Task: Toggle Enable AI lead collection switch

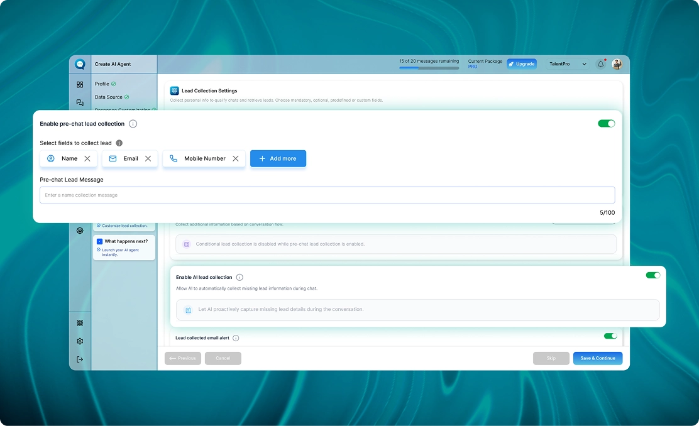Action: tap(653, 275)
